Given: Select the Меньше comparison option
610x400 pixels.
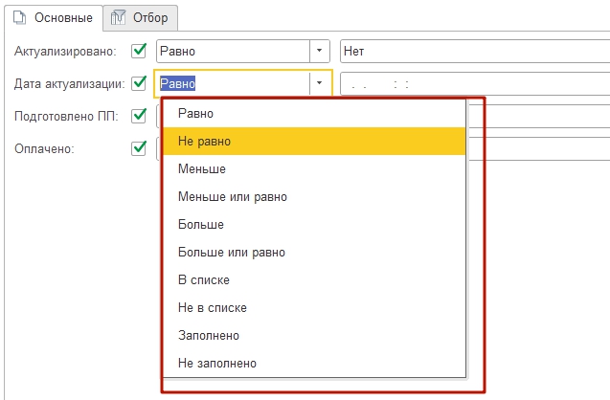Looking at the screenshot, I should (x=201, y=169).
